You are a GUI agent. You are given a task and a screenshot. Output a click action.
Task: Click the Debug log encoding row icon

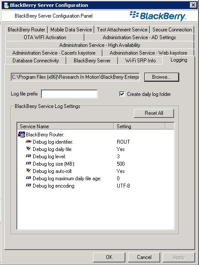(x=28, y=185)
